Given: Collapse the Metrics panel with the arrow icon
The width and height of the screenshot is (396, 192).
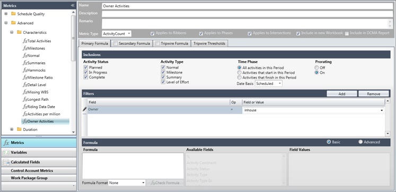Looking at the screenshot, I should click(x=73, y=5).
